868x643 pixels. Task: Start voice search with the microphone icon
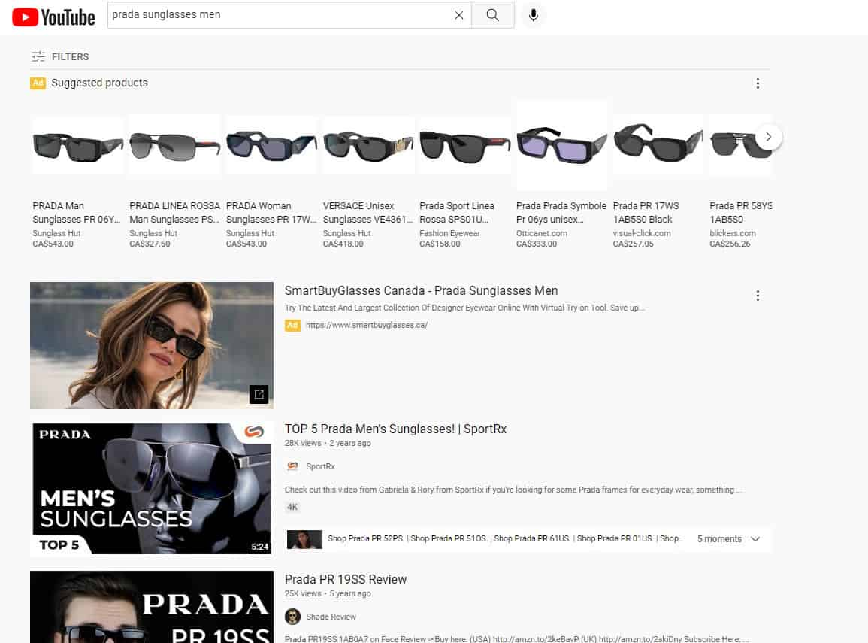[533, 15]
